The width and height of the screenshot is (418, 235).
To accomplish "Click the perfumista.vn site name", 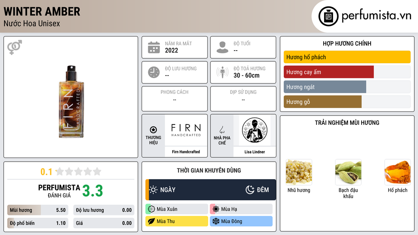I will (376, 16).
